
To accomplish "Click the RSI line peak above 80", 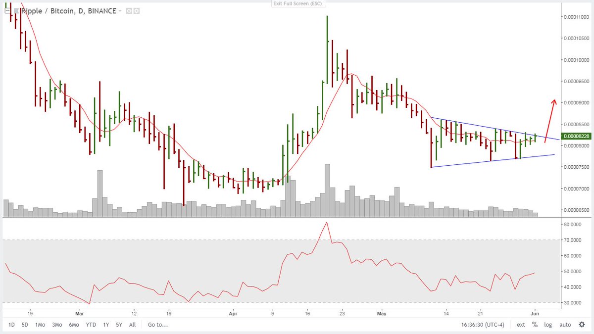I will pos(326,223).
